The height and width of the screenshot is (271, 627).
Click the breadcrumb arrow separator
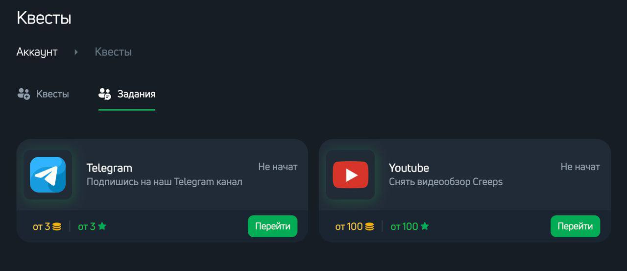tap(76, 52)
